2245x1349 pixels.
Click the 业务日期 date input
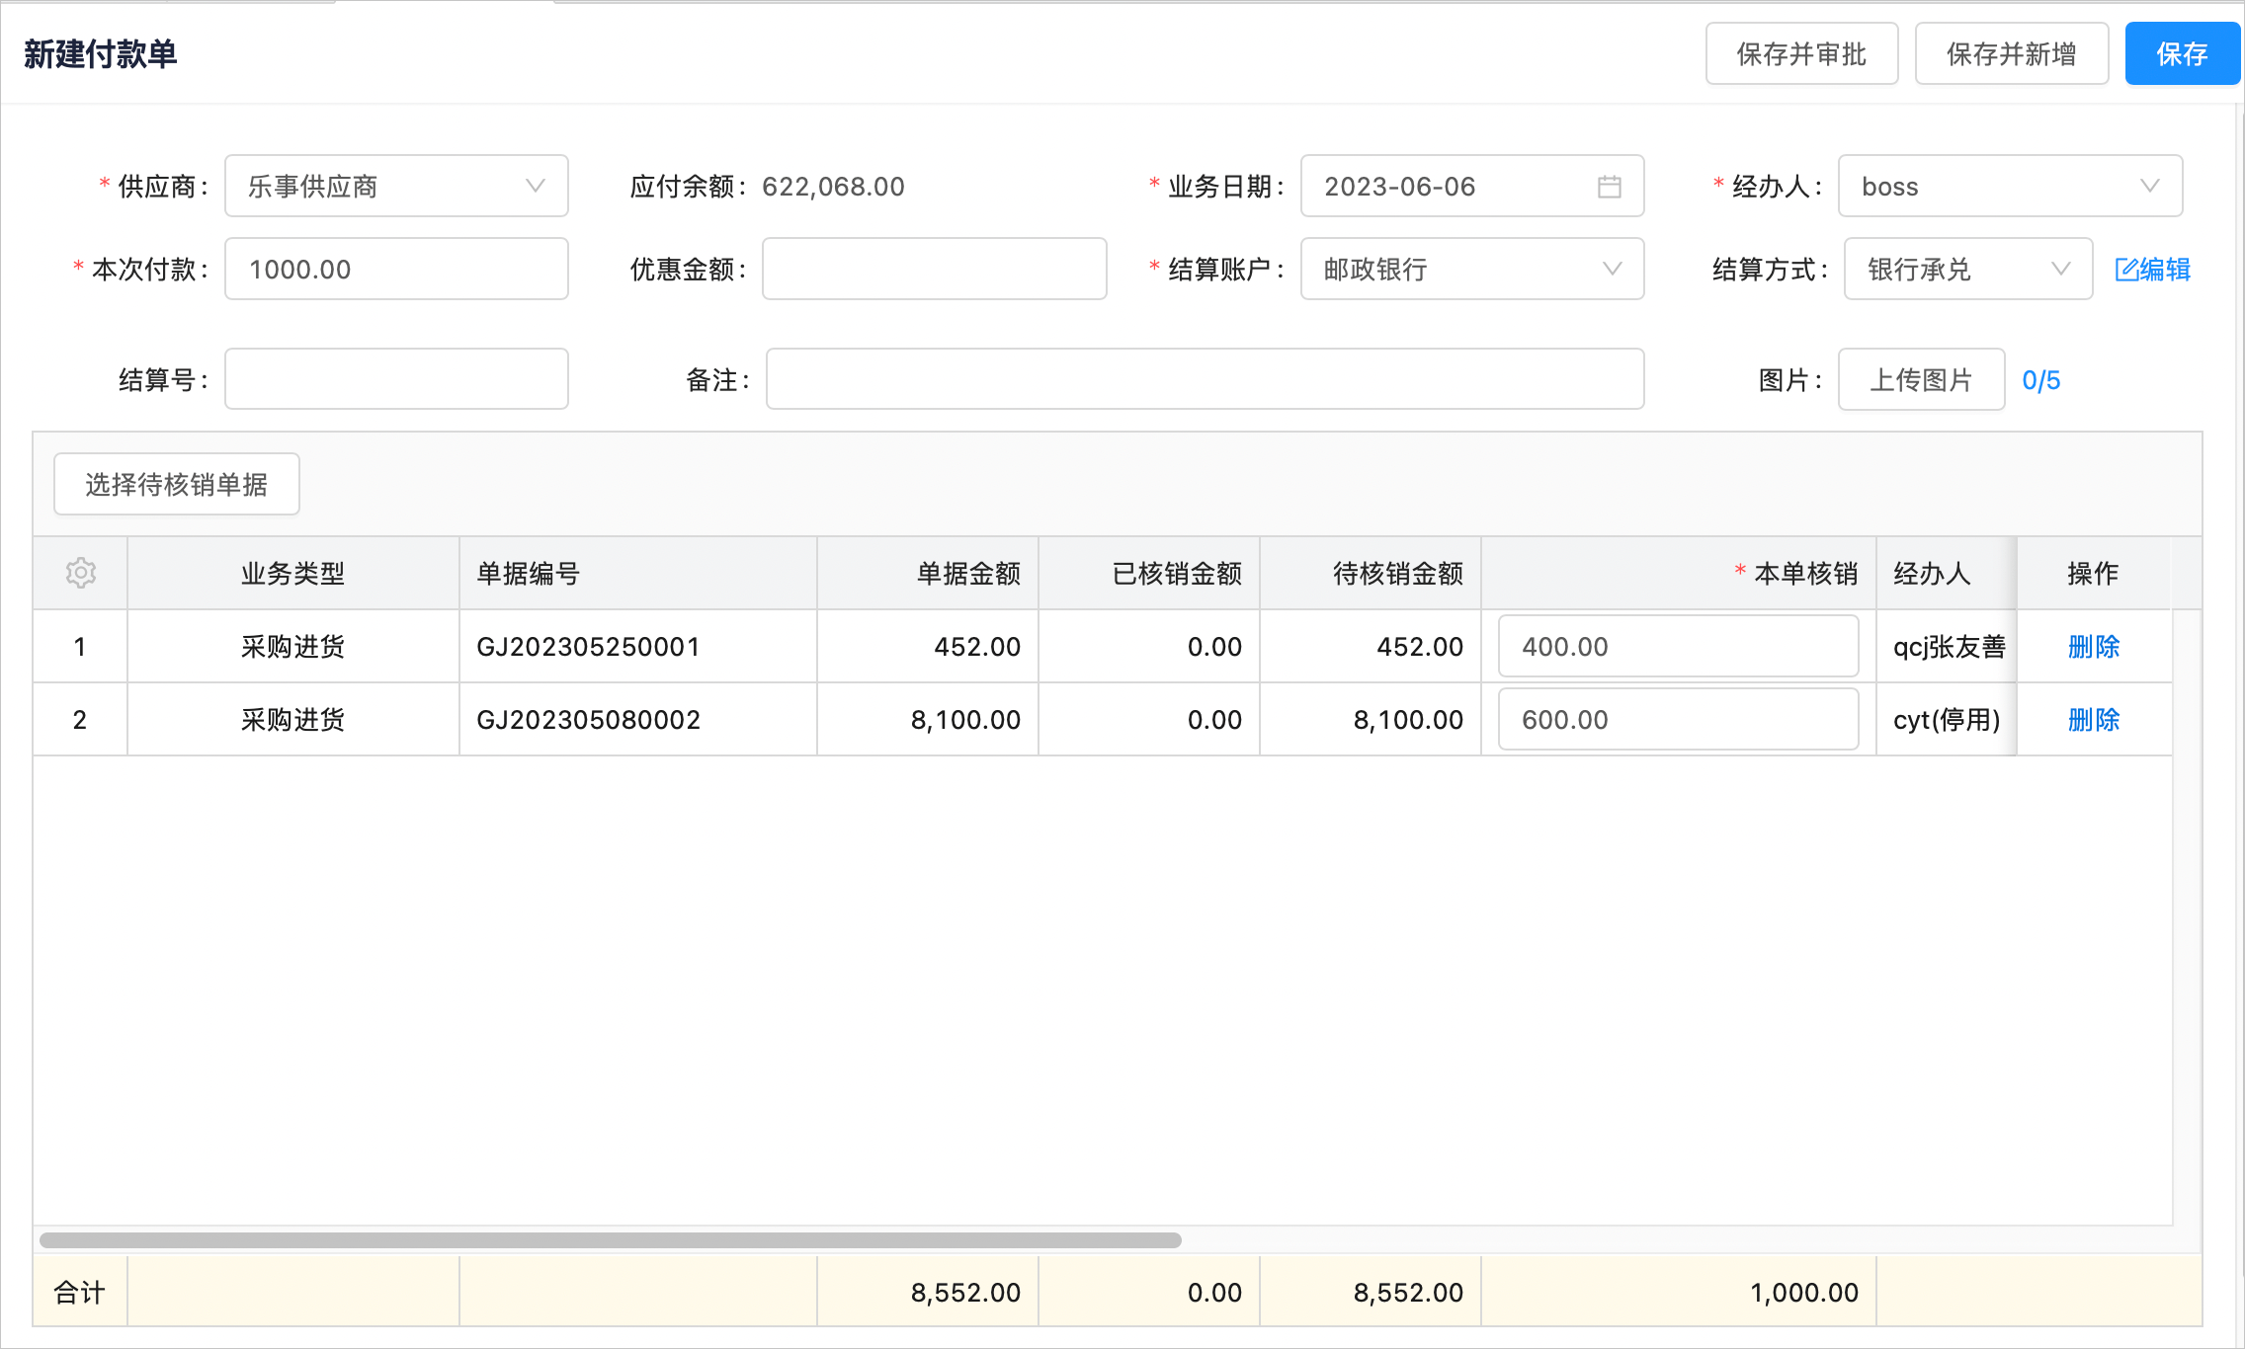pos(1472,186)
